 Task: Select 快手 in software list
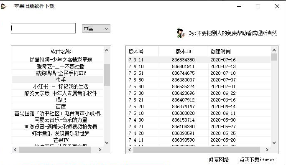click(x=58, y=80)
